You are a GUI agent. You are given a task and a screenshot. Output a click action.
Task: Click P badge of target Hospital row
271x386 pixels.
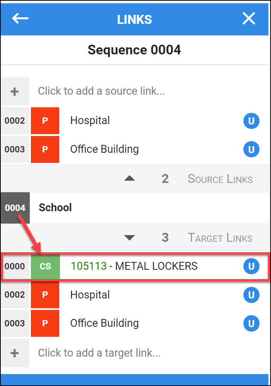[x=45, y=295]
